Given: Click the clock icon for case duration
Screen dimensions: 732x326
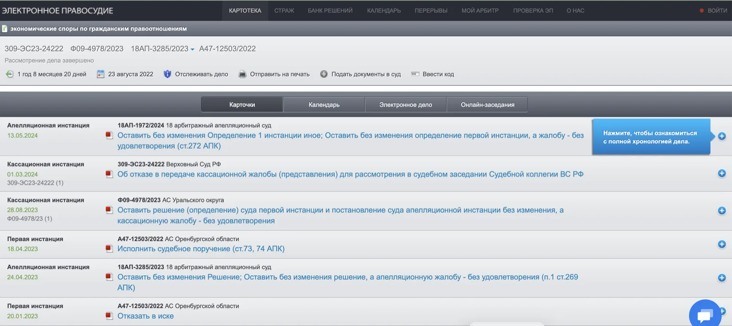Looking at the screenshot, I should point(10,74).
